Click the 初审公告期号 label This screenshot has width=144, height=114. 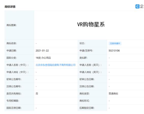[14, 79]
